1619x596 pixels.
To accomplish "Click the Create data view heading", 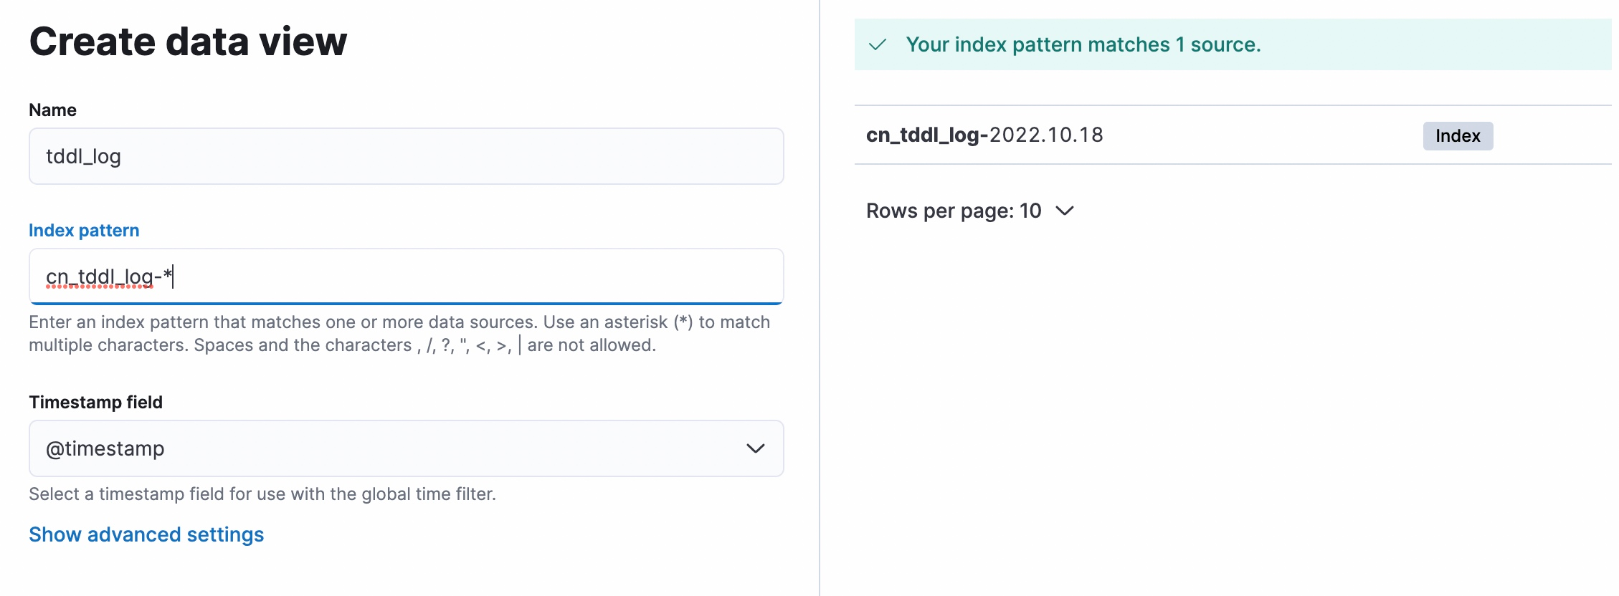I will coord(188,41).
